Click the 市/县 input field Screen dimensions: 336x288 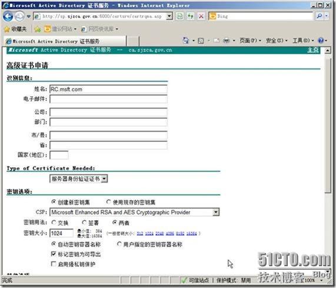[108, 135]
